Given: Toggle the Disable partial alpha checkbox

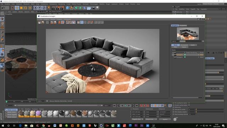Looking at the screenshot, I should coord(189,105).
